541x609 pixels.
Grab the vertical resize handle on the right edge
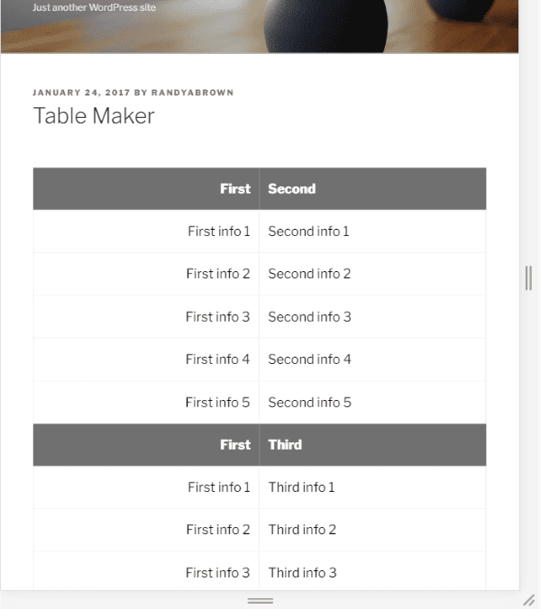pos(528,278)
